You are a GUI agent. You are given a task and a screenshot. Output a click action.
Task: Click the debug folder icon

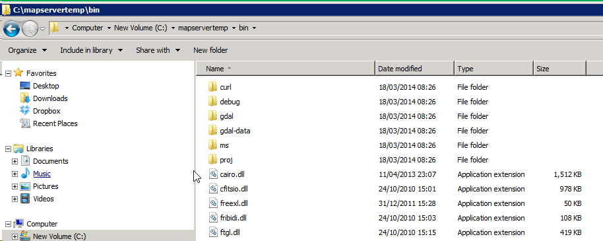(212, 102)
